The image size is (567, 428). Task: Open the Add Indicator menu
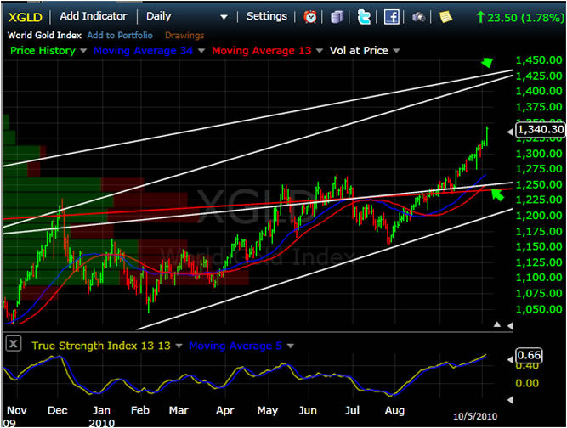(94, 16)
